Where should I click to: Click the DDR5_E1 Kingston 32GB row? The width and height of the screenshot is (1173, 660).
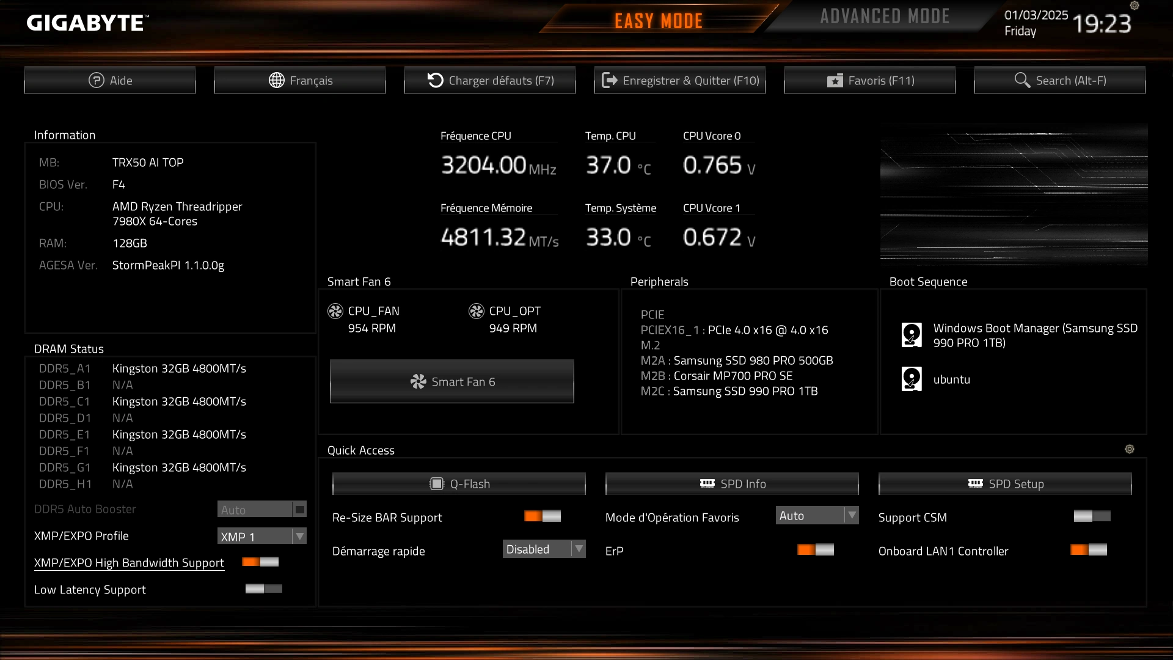coord(143,435)
